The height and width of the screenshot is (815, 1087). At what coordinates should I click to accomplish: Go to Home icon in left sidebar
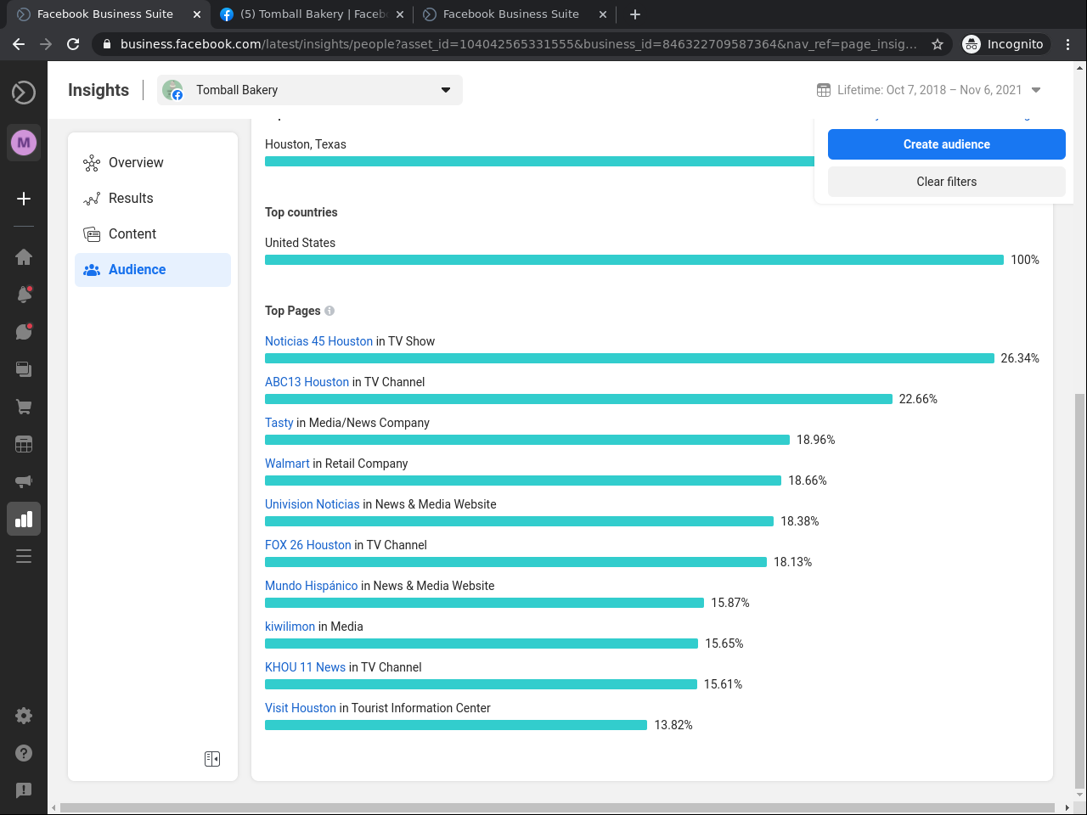click(24, 256)
